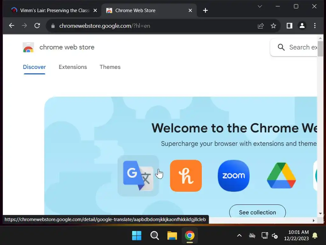Click the chrome web store title text

pos(67,47)
